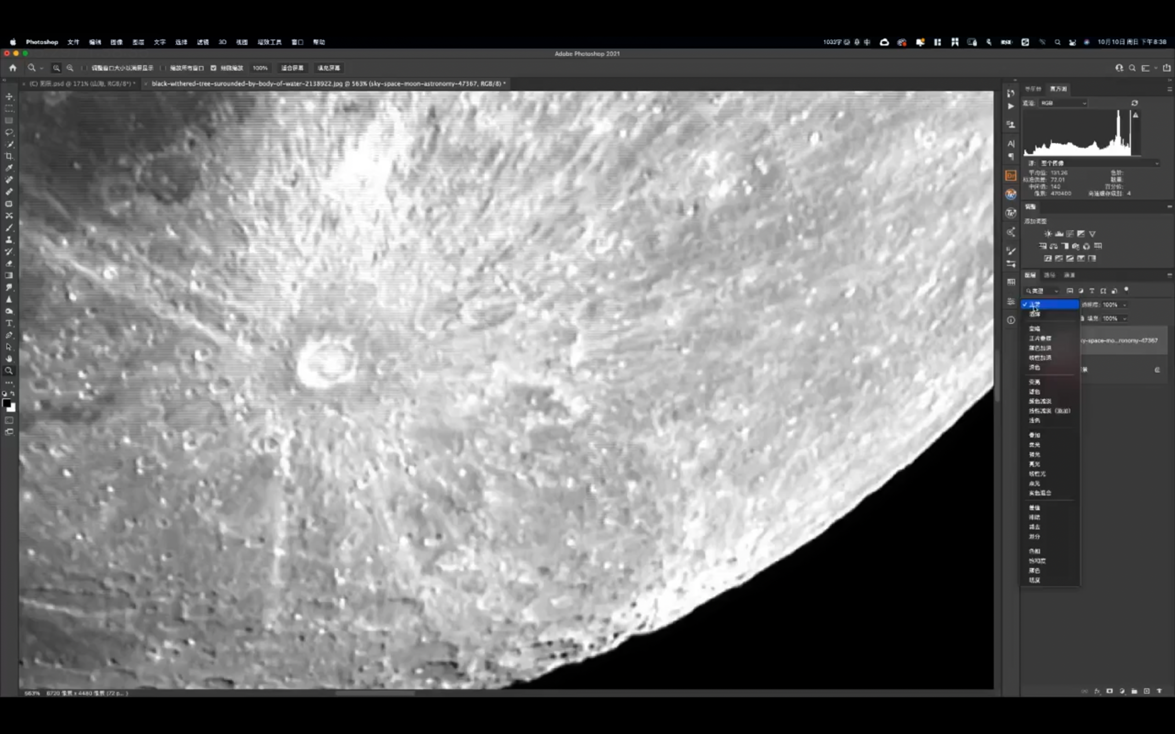Screen dimensions: 1175x734
Task: Select the Lasso tool
Action: (9, 132)
